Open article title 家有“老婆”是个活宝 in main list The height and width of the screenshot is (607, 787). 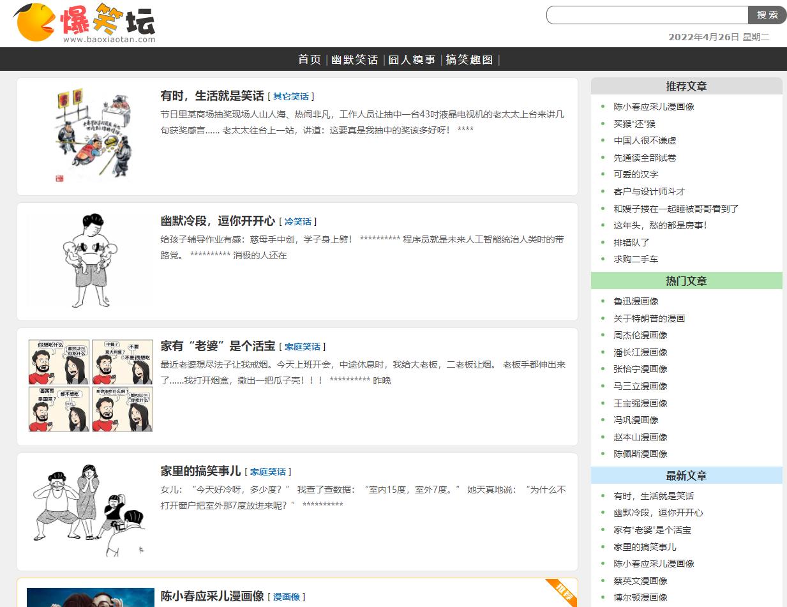point(218,346)
